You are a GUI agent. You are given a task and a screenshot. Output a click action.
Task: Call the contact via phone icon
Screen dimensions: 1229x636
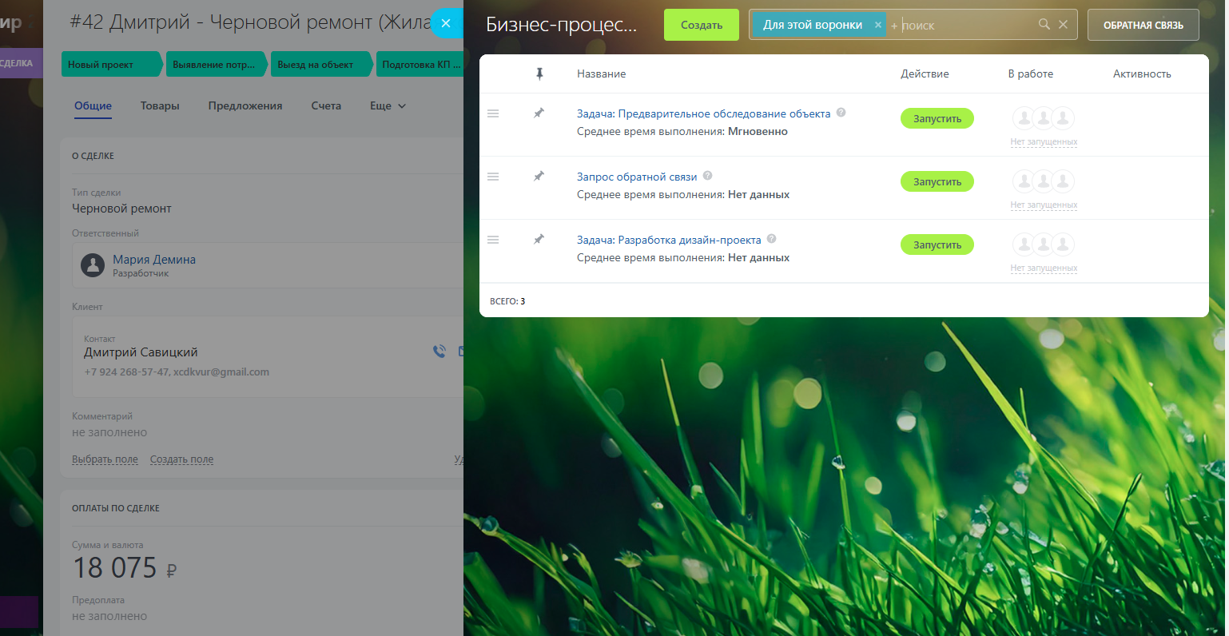(439, 351)
